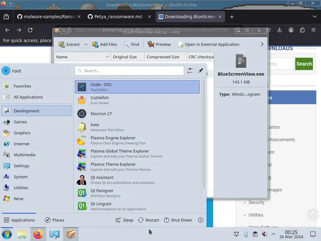Open Firefox extensions icon
This screenshot has width=321, height=241.
coord(302,30)
